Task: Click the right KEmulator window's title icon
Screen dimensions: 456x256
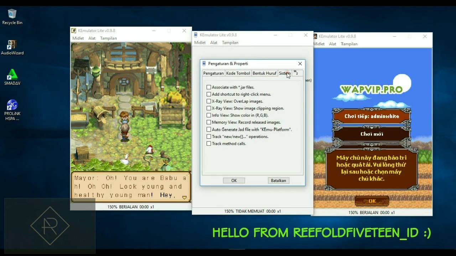Action: pyautogui.click(x=315, y=36)
